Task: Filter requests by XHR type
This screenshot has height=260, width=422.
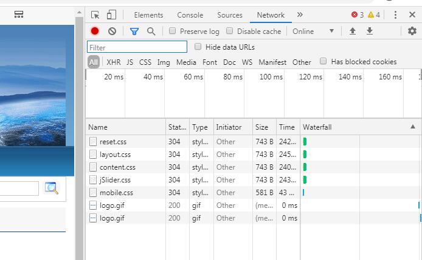Action: 114,62
